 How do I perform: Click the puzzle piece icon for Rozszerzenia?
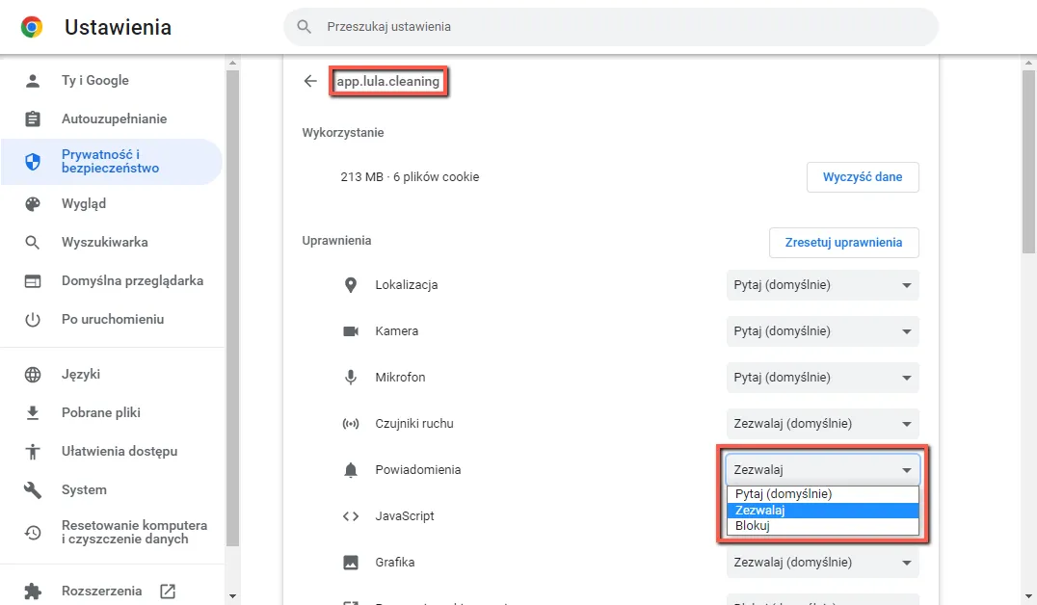(33, 592)
